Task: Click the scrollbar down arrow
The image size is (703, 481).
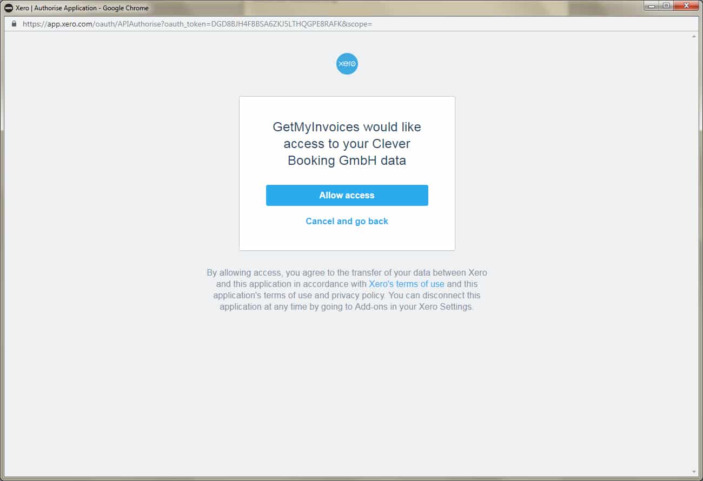Action: tap(694, 472)
